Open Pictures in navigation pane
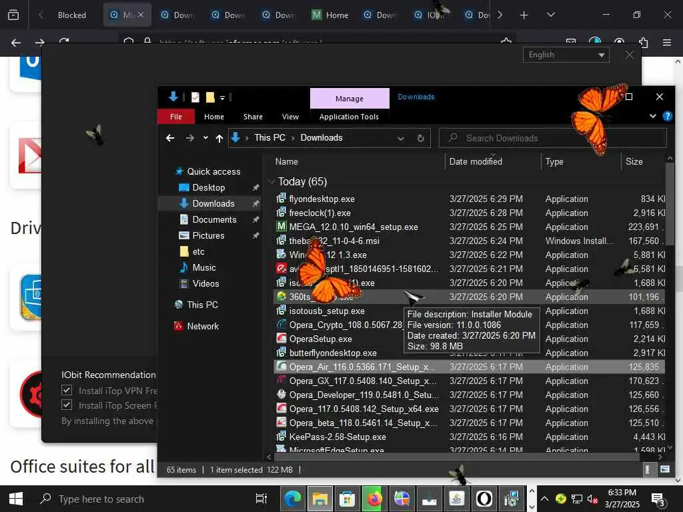The image size is (683, 512). pos(208,235)
